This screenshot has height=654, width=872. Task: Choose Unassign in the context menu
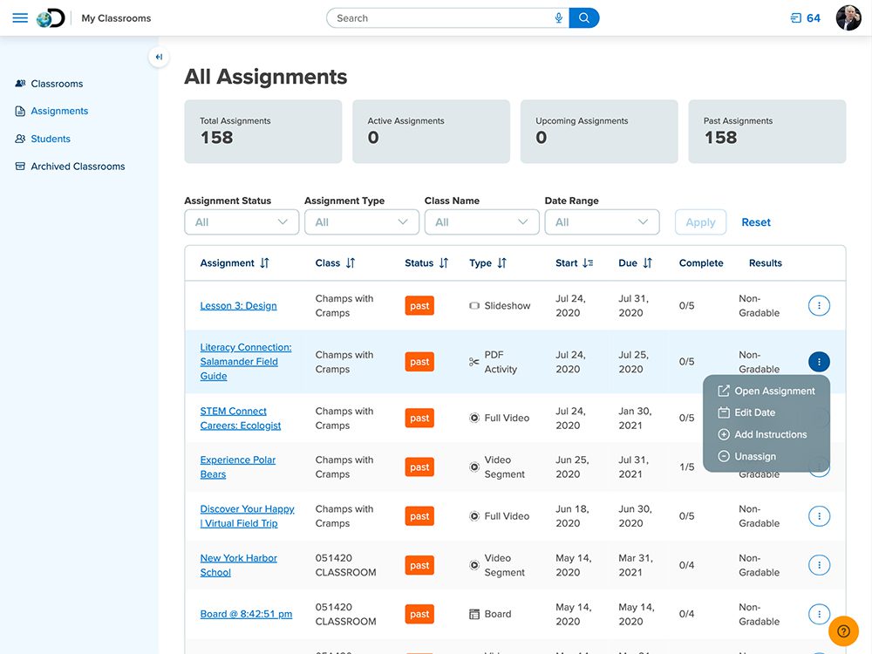(x=754, y=457)
